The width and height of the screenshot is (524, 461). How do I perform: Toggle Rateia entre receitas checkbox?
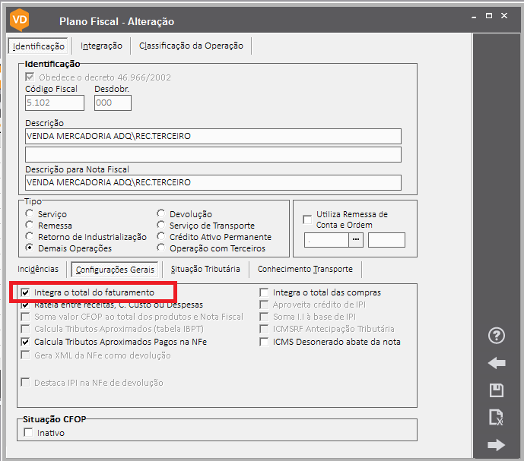click(25, 305)
